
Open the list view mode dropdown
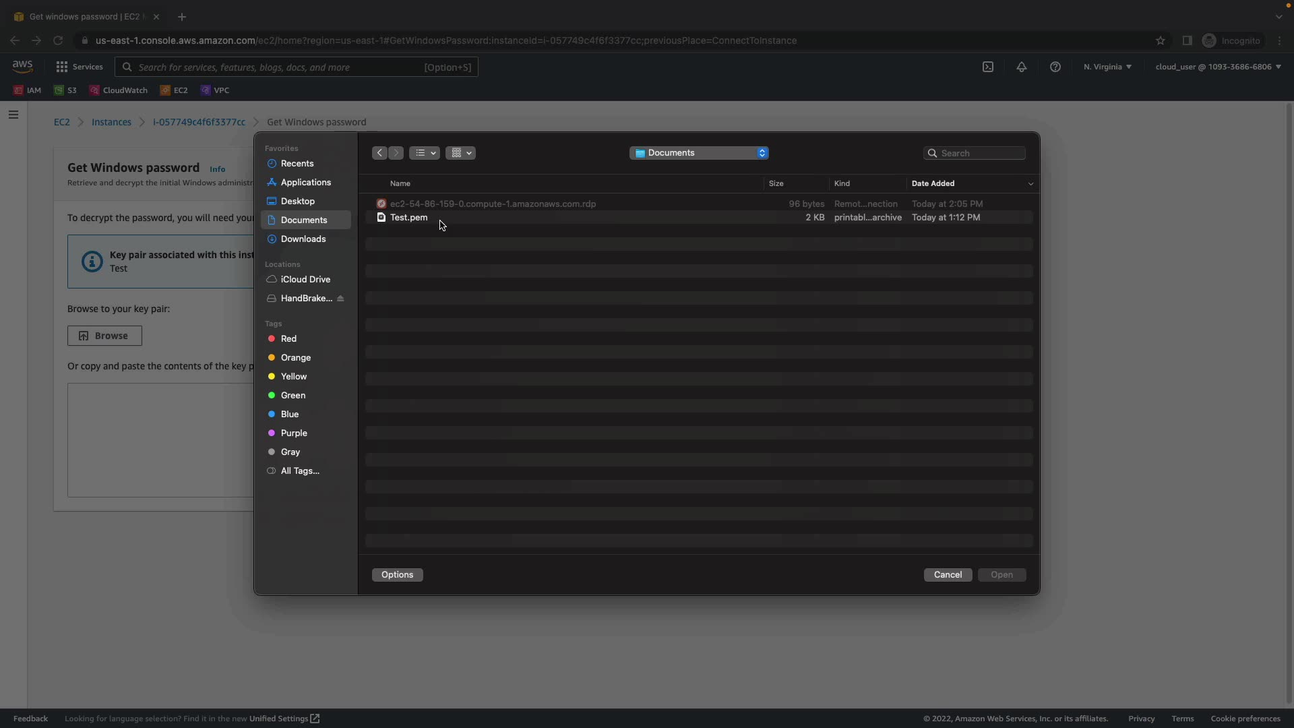pos(424,153)
